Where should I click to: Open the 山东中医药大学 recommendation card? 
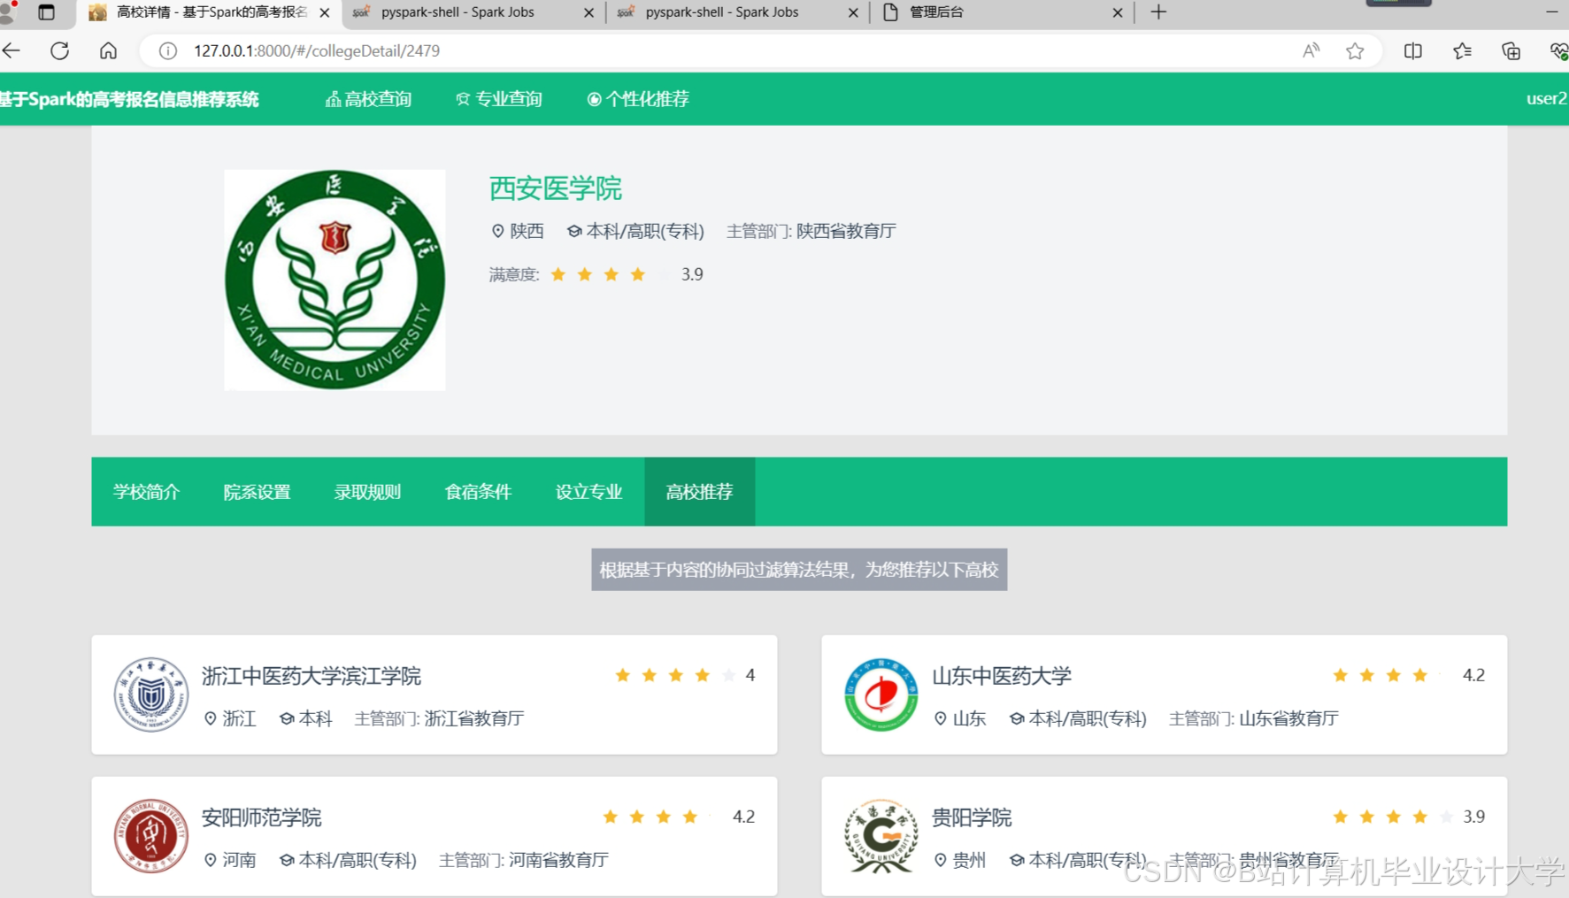[x=1164, y=695]
